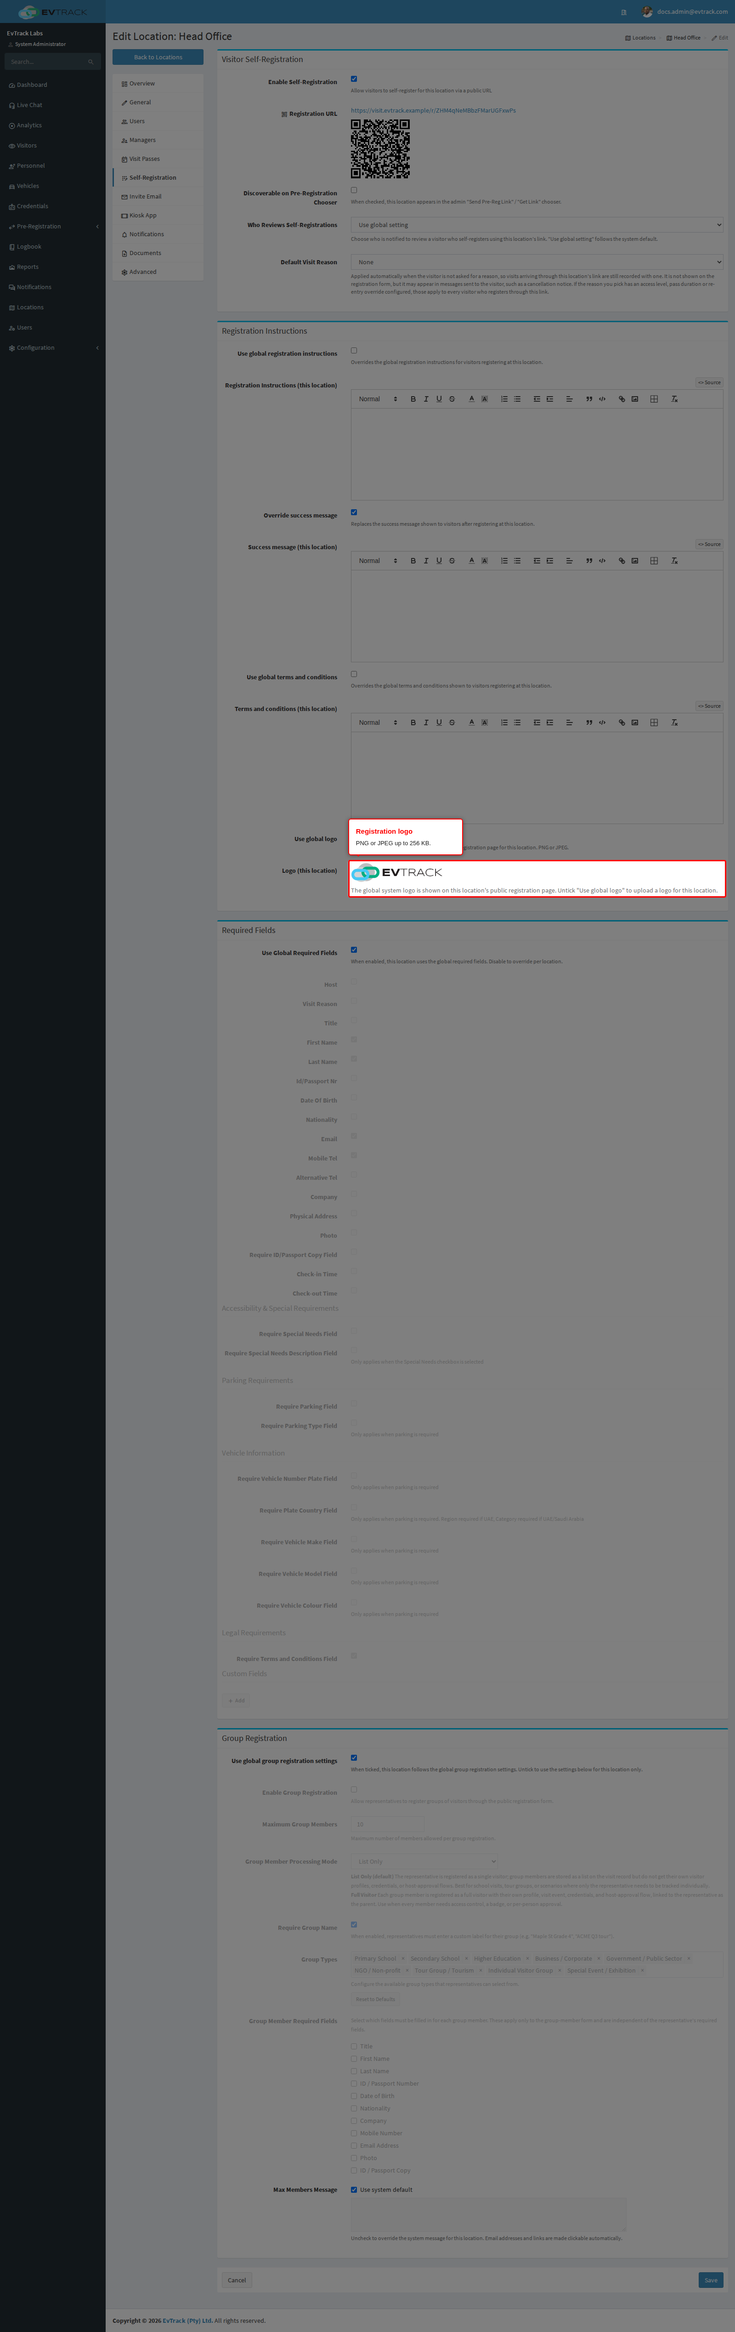Toggle italic in Registration Instructions editor
735x2332 pixels.
426,399
